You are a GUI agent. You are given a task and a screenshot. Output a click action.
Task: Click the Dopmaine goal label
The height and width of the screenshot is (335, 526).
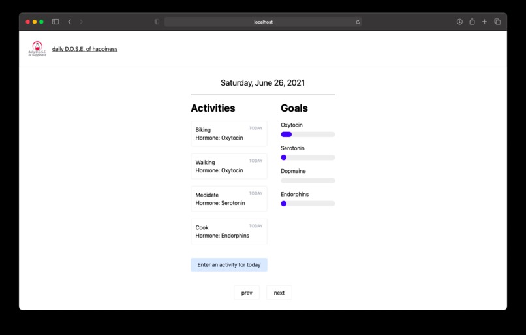coord(293,171)
